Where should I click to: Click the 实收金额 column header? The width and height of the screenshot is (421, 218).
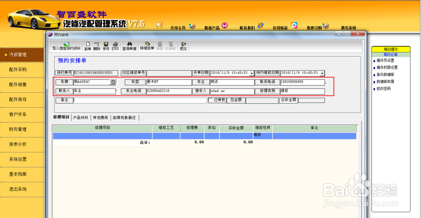236,128
